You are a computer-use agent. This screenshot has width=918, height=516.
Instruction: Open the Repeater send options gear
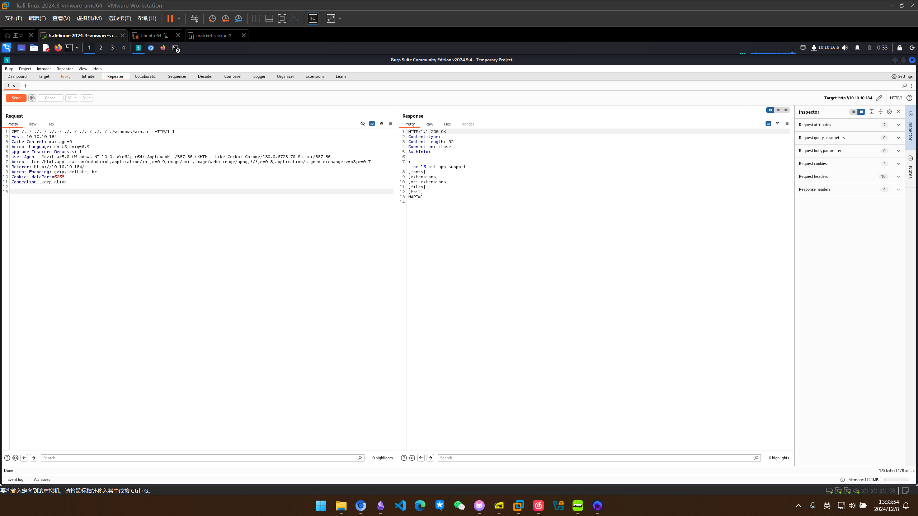pyautogui.click(x=32, y=98)
